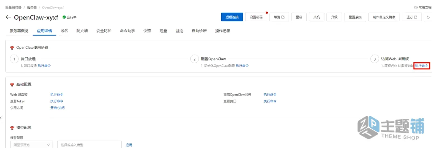Open the 防火墙 tab
Image resolution: width=432 pixels, height=148 pixels.
coord(82,31)
